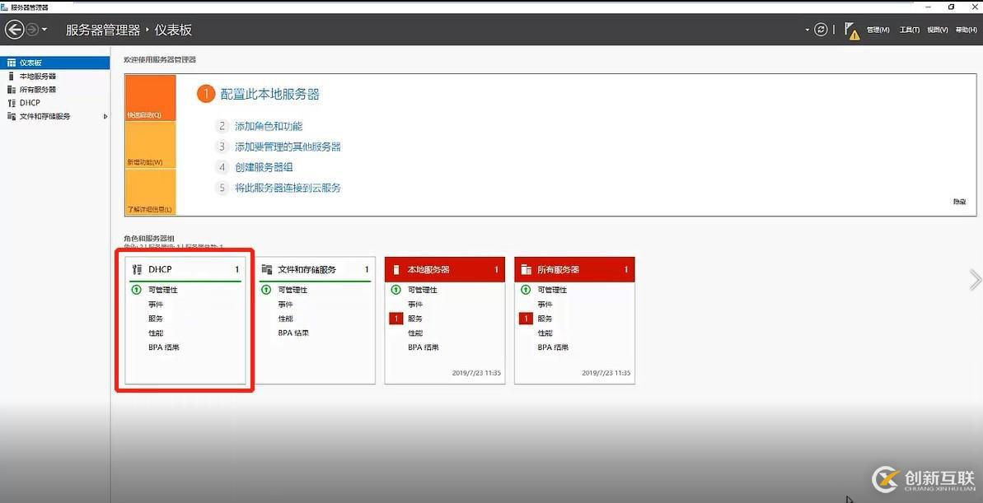
Task: Select the 新增功能(W) tab
Action: point(151,145)
